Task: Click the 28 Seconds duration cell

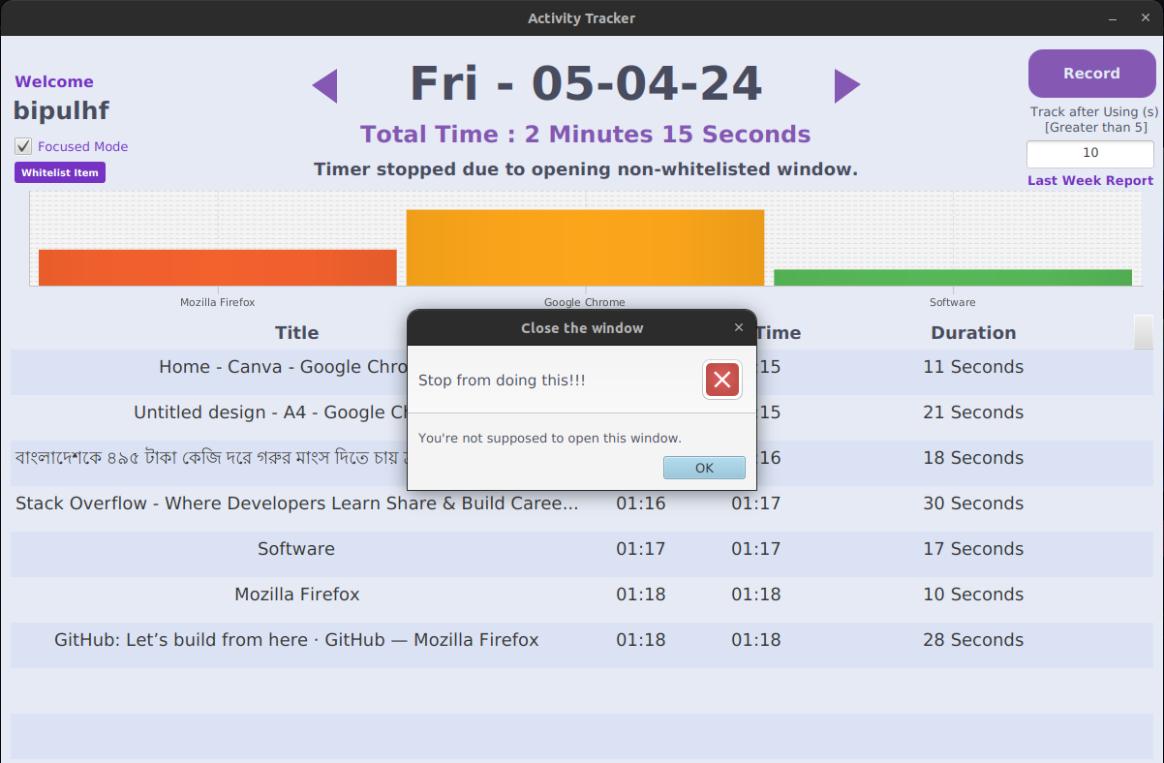Action: (x=973, y=640)
